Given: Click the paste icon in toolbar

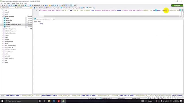Looking at the screenshot, I should click(11, 5).
